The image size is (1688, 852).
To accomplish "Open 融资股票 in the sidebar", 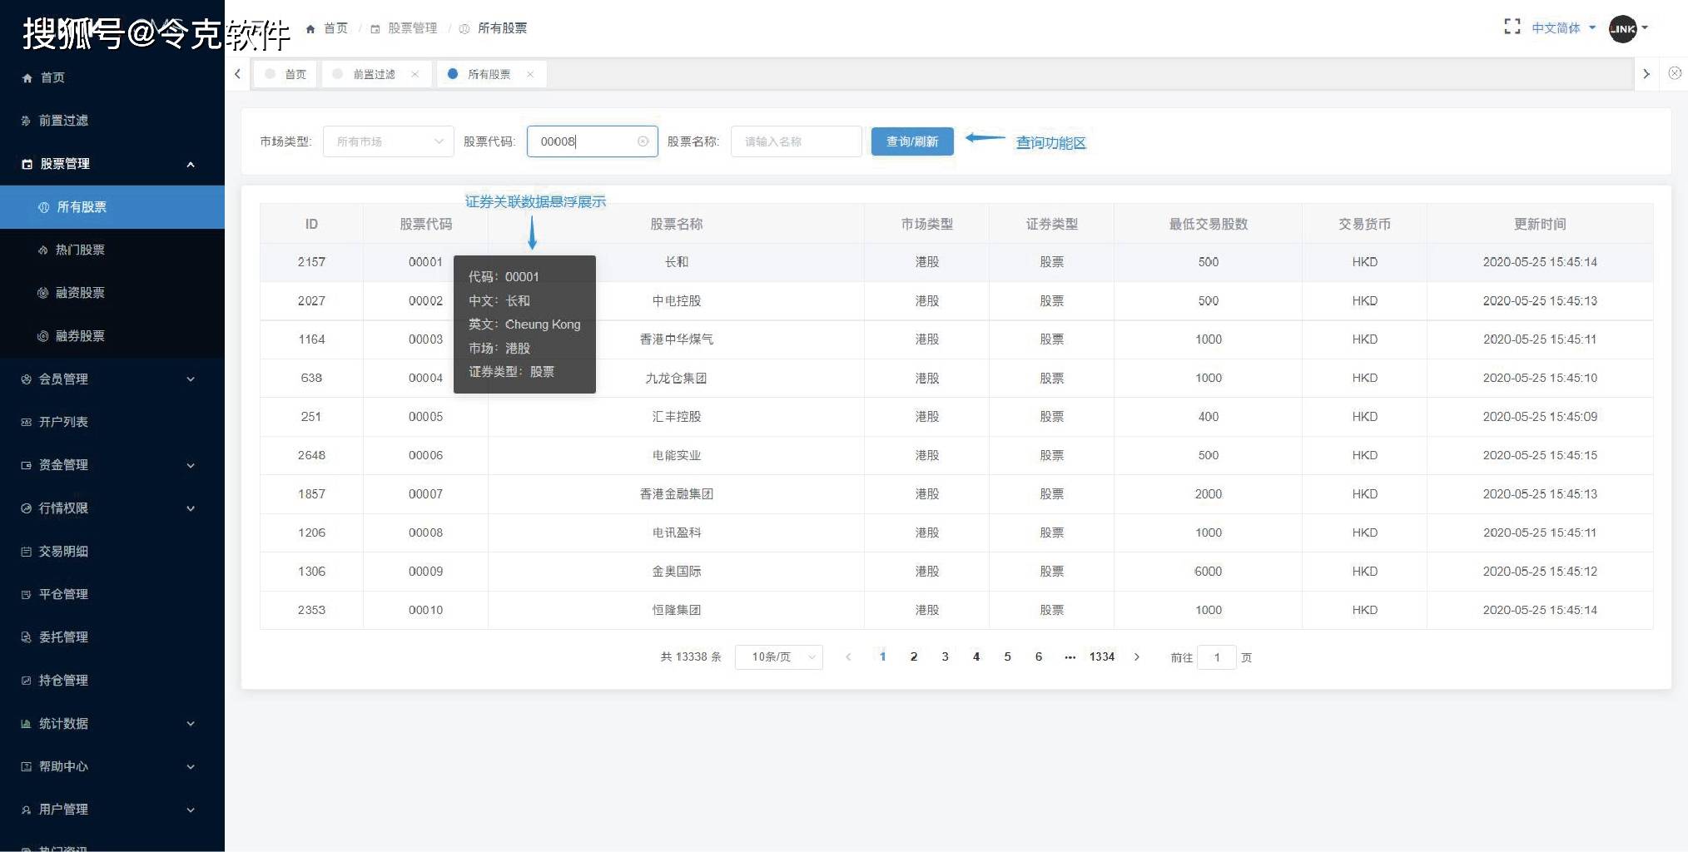I will pyautogui.click(x=112, y=293).
